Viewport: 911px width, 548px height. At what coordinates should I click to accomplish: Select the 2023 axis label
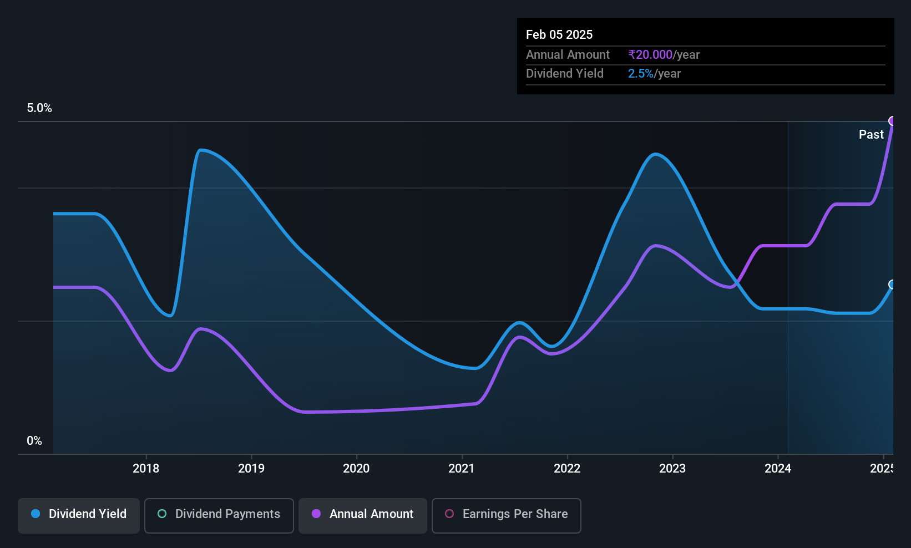click(672, 469)
